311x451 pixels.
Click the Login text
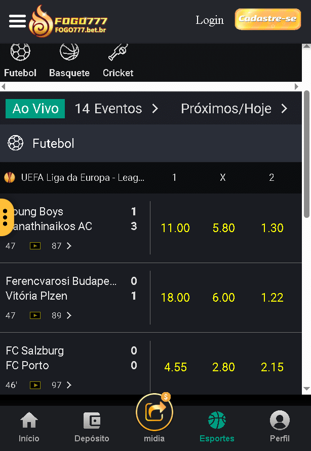click(209, 20)
